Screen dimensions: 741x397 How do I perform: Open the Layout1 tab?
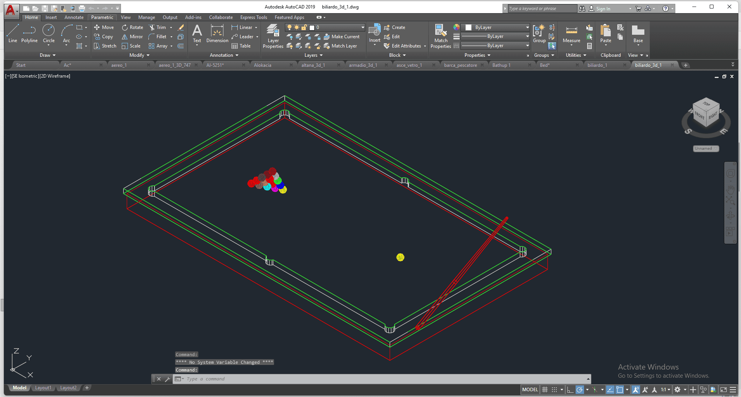tap(43, 388)
